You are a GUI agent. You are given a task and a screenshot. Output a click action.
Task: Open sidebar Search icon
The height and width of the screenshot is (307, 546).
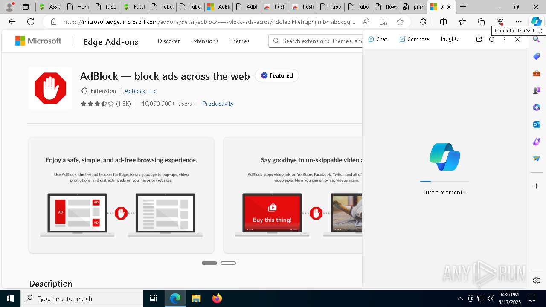point(537,39)
